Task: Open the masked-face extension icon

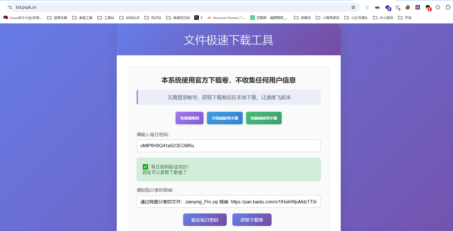Action: 377,8
